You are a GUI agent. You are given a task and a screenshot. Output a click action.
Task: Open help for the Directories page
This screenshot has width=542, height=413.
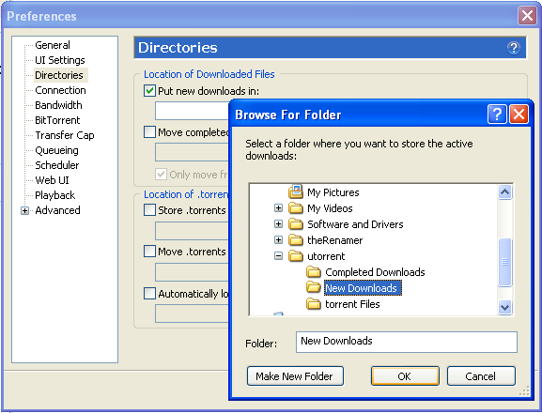coord(514,48)
